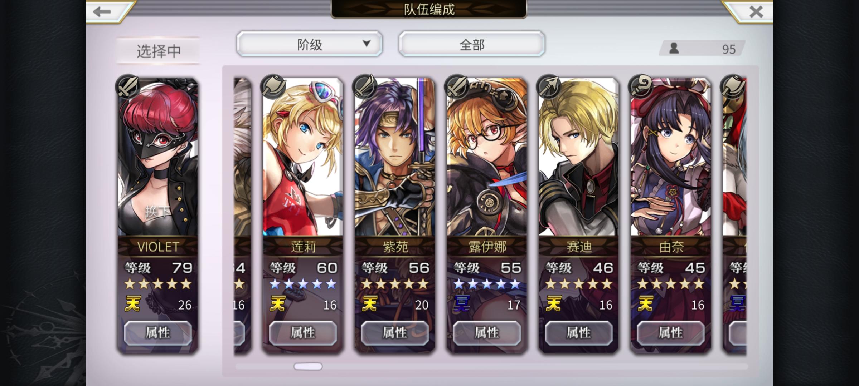
Task: Open 属性 for 莲莉
Action: 303,333
